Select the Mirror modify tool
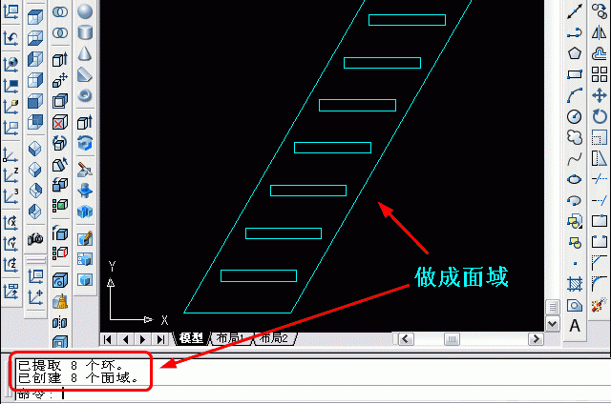 [x=600, y=32]
